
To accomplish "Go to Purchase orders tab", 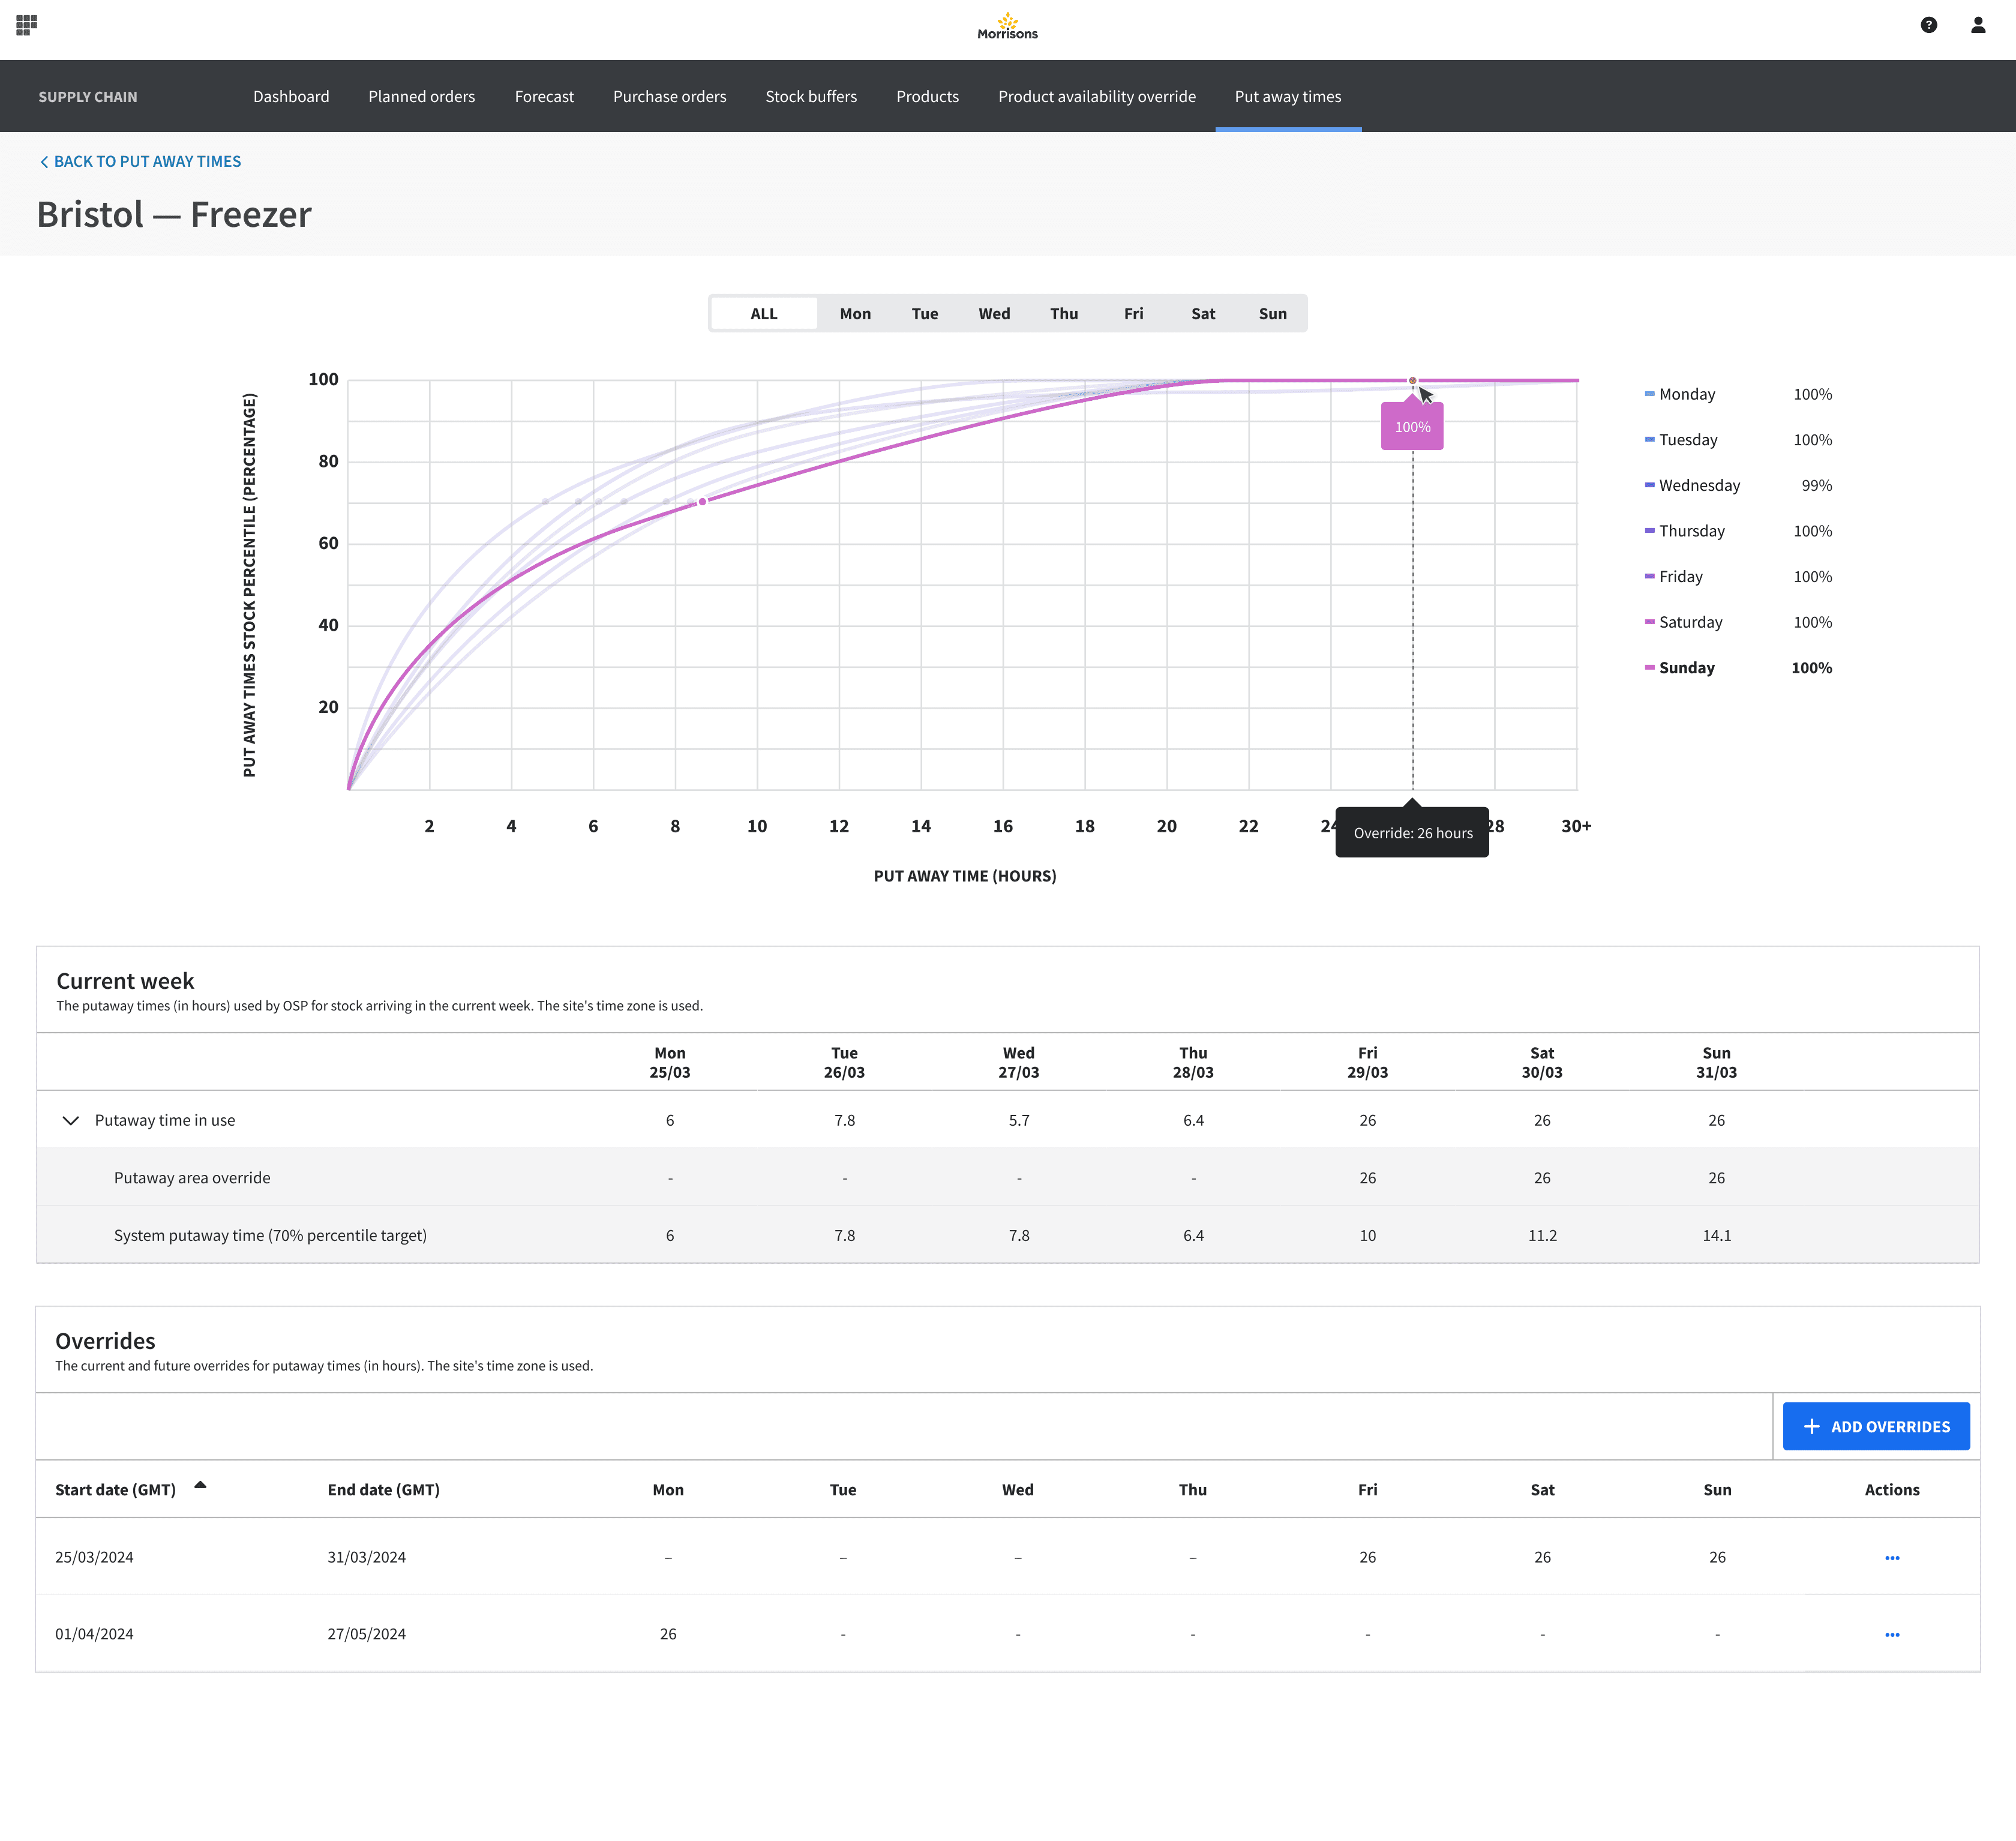I will coord(669,96).
